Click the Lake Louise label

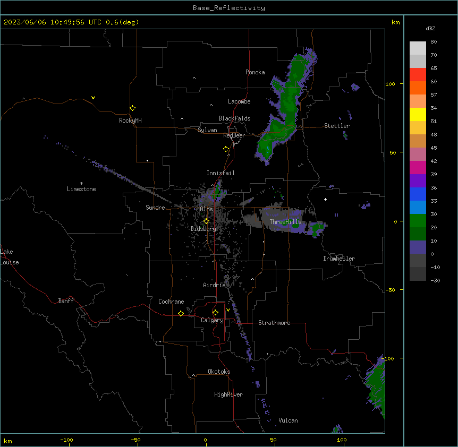click(x=10, y=257)
